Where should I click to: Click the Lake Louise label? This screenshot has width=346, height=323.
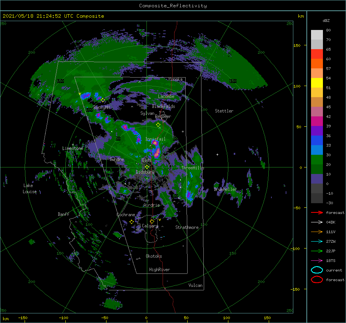coord(30,189)
